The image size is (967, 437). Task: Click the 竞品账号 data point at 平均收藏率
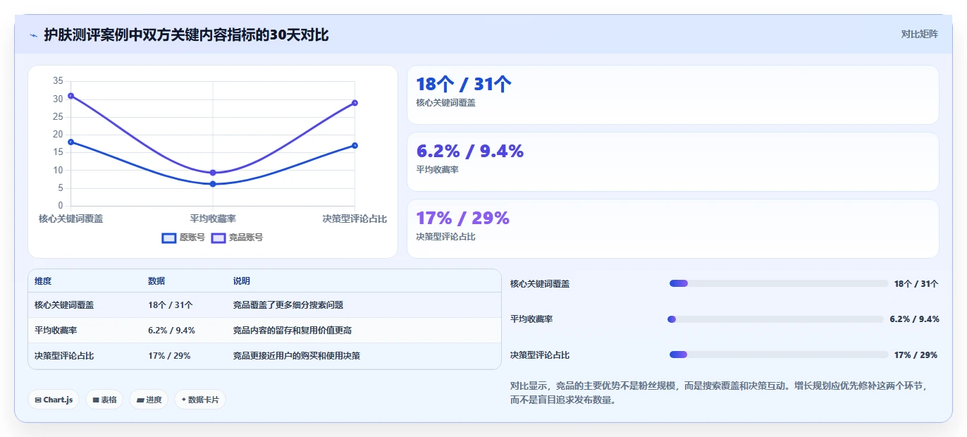(x=213, y=173)
